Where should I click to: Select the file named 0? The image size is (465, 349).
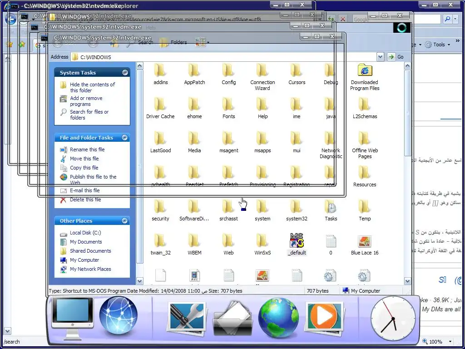click(331, 245)
